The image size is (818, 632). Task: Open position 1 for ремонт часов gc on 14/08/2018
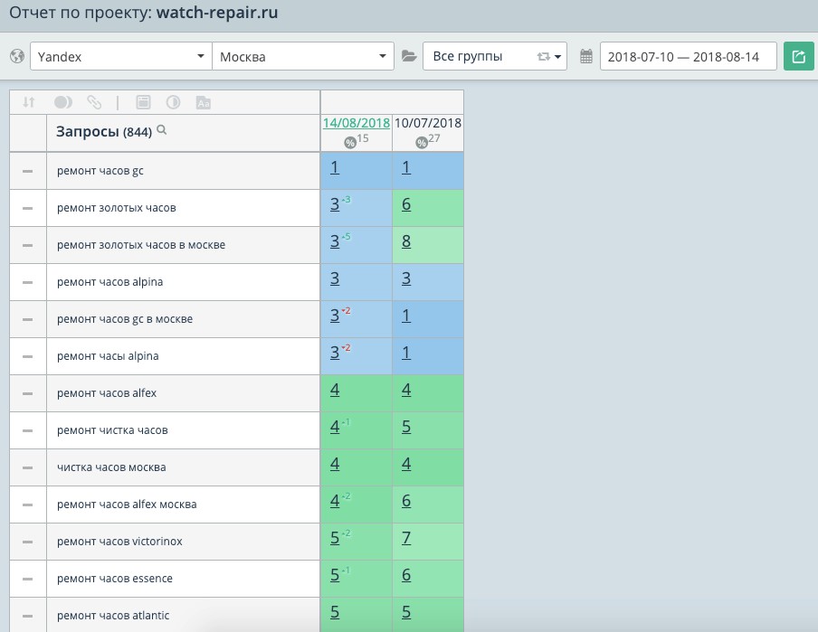coord(335,168)
